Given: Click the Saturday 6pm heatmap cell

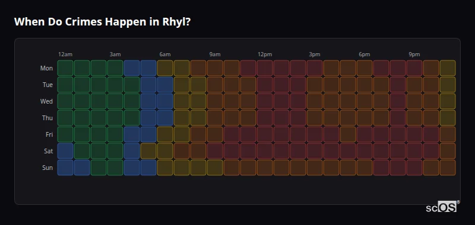Looking at the screenshot, I should (x=365, y=151).
